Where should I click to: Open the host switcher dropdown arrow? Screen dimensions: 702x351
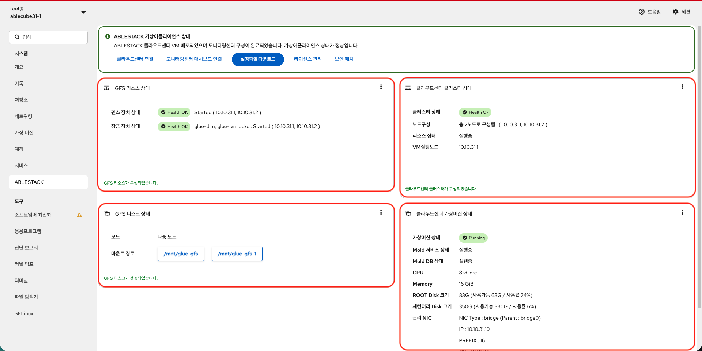(x=83, y=12)
